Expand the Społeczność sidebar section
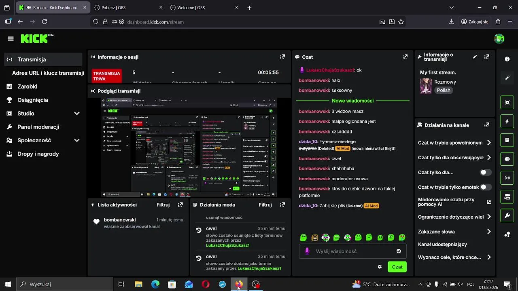The height and width of the screenshot is (291, 518). click(x=77, y=141)
